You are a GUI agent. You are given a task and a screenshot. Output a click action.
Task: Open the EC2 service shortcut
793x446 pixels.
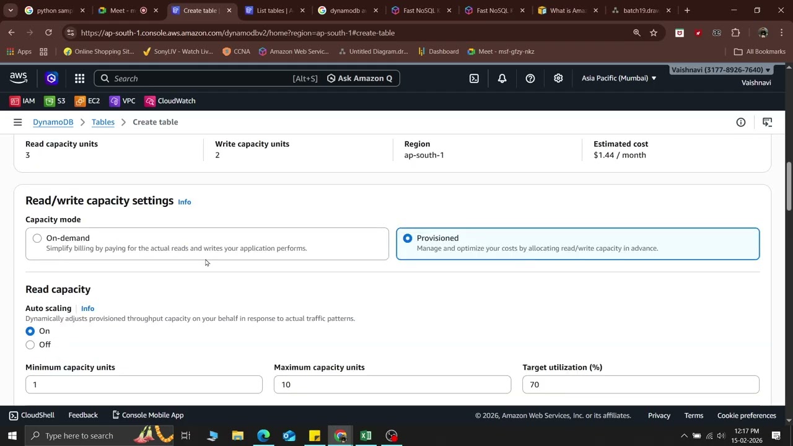tap(87, 101)
